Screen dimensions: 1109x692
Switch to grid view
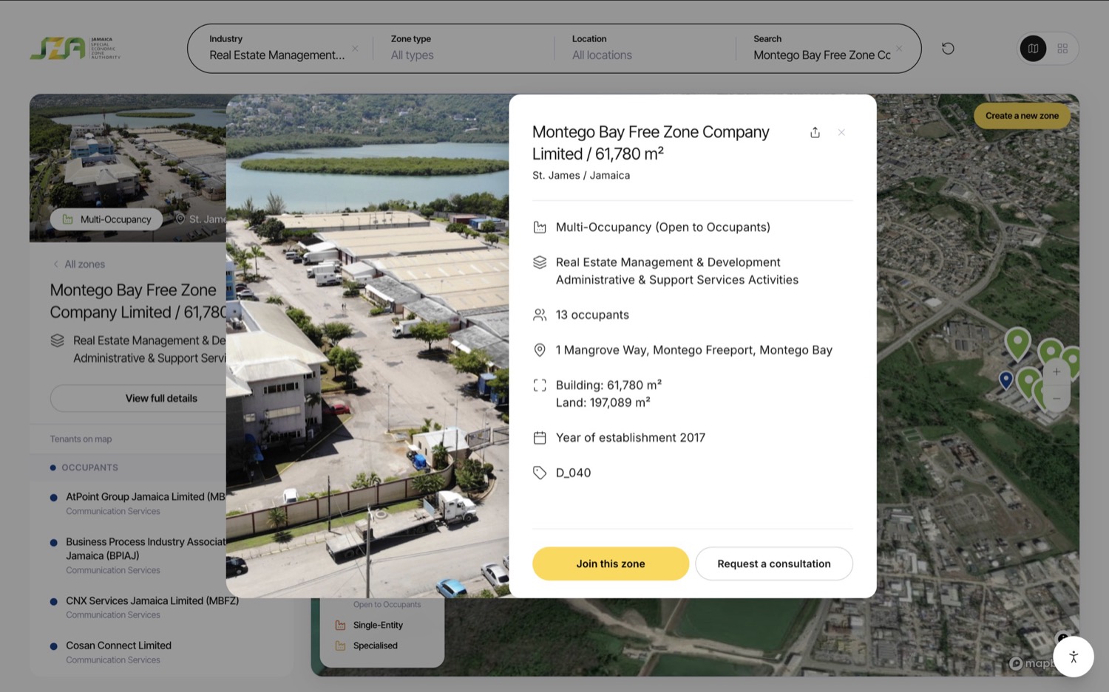1062,49
